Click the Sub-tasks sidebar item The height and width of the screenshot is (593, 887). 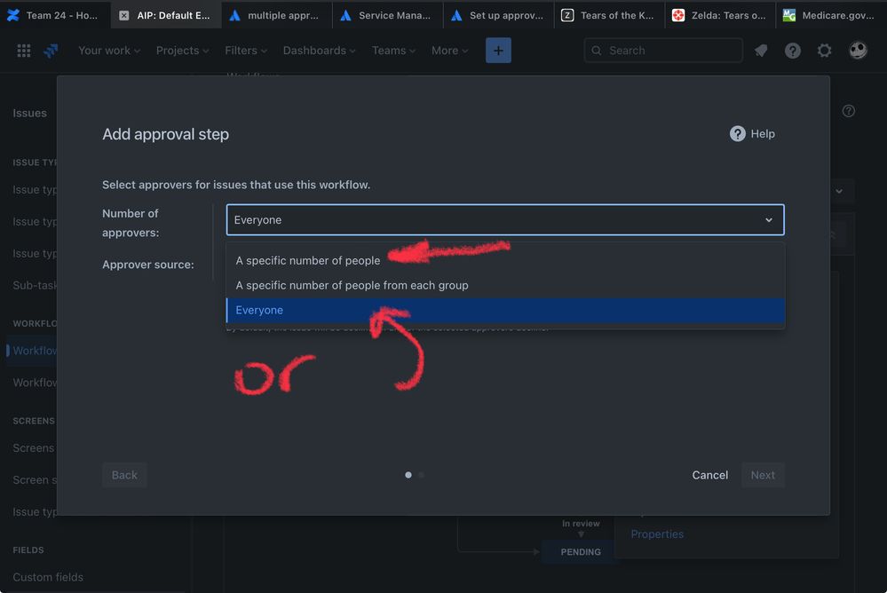click(35, 285)
